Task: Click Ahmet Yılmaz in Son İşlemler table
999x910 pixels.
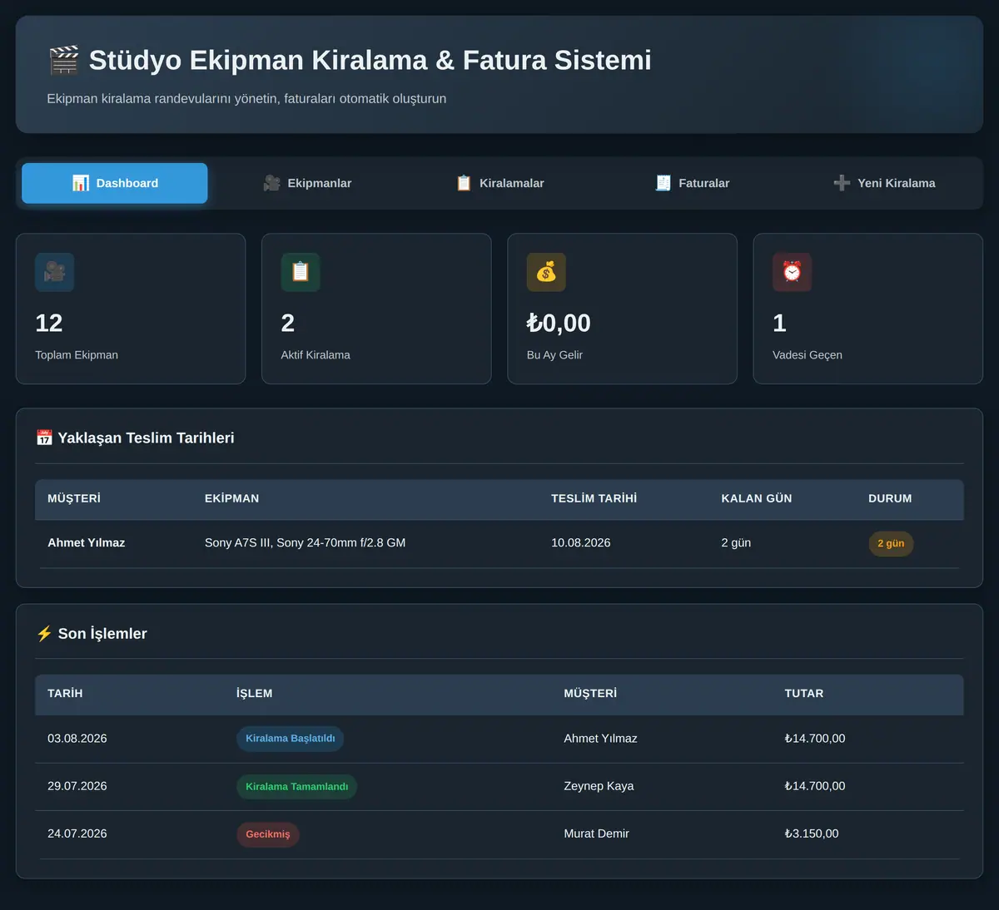Action: (601, 739)
